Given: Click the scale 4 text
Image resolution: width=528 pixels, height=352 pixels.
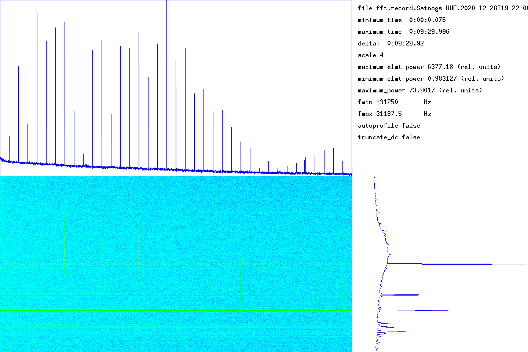Looking at the screenshot, I should point(371,55).
